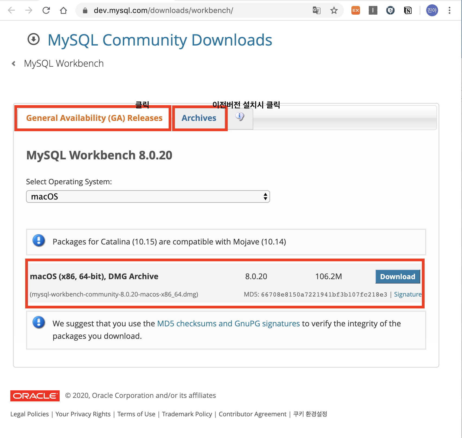Screen dimensions: 462x438
Task: Click the 106.2M file size value
Action: 329,276
